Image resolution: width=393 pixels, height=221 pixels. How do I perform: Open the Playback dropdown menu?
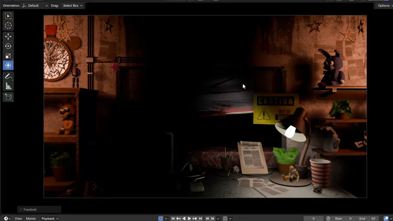tap(50, 218)
